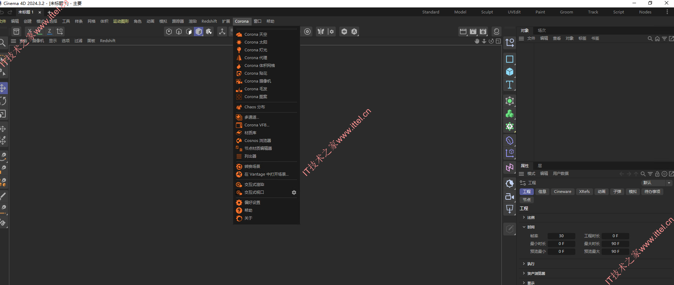Add a Text spline object
The image size is (674, 285).
tap(510, 85)
